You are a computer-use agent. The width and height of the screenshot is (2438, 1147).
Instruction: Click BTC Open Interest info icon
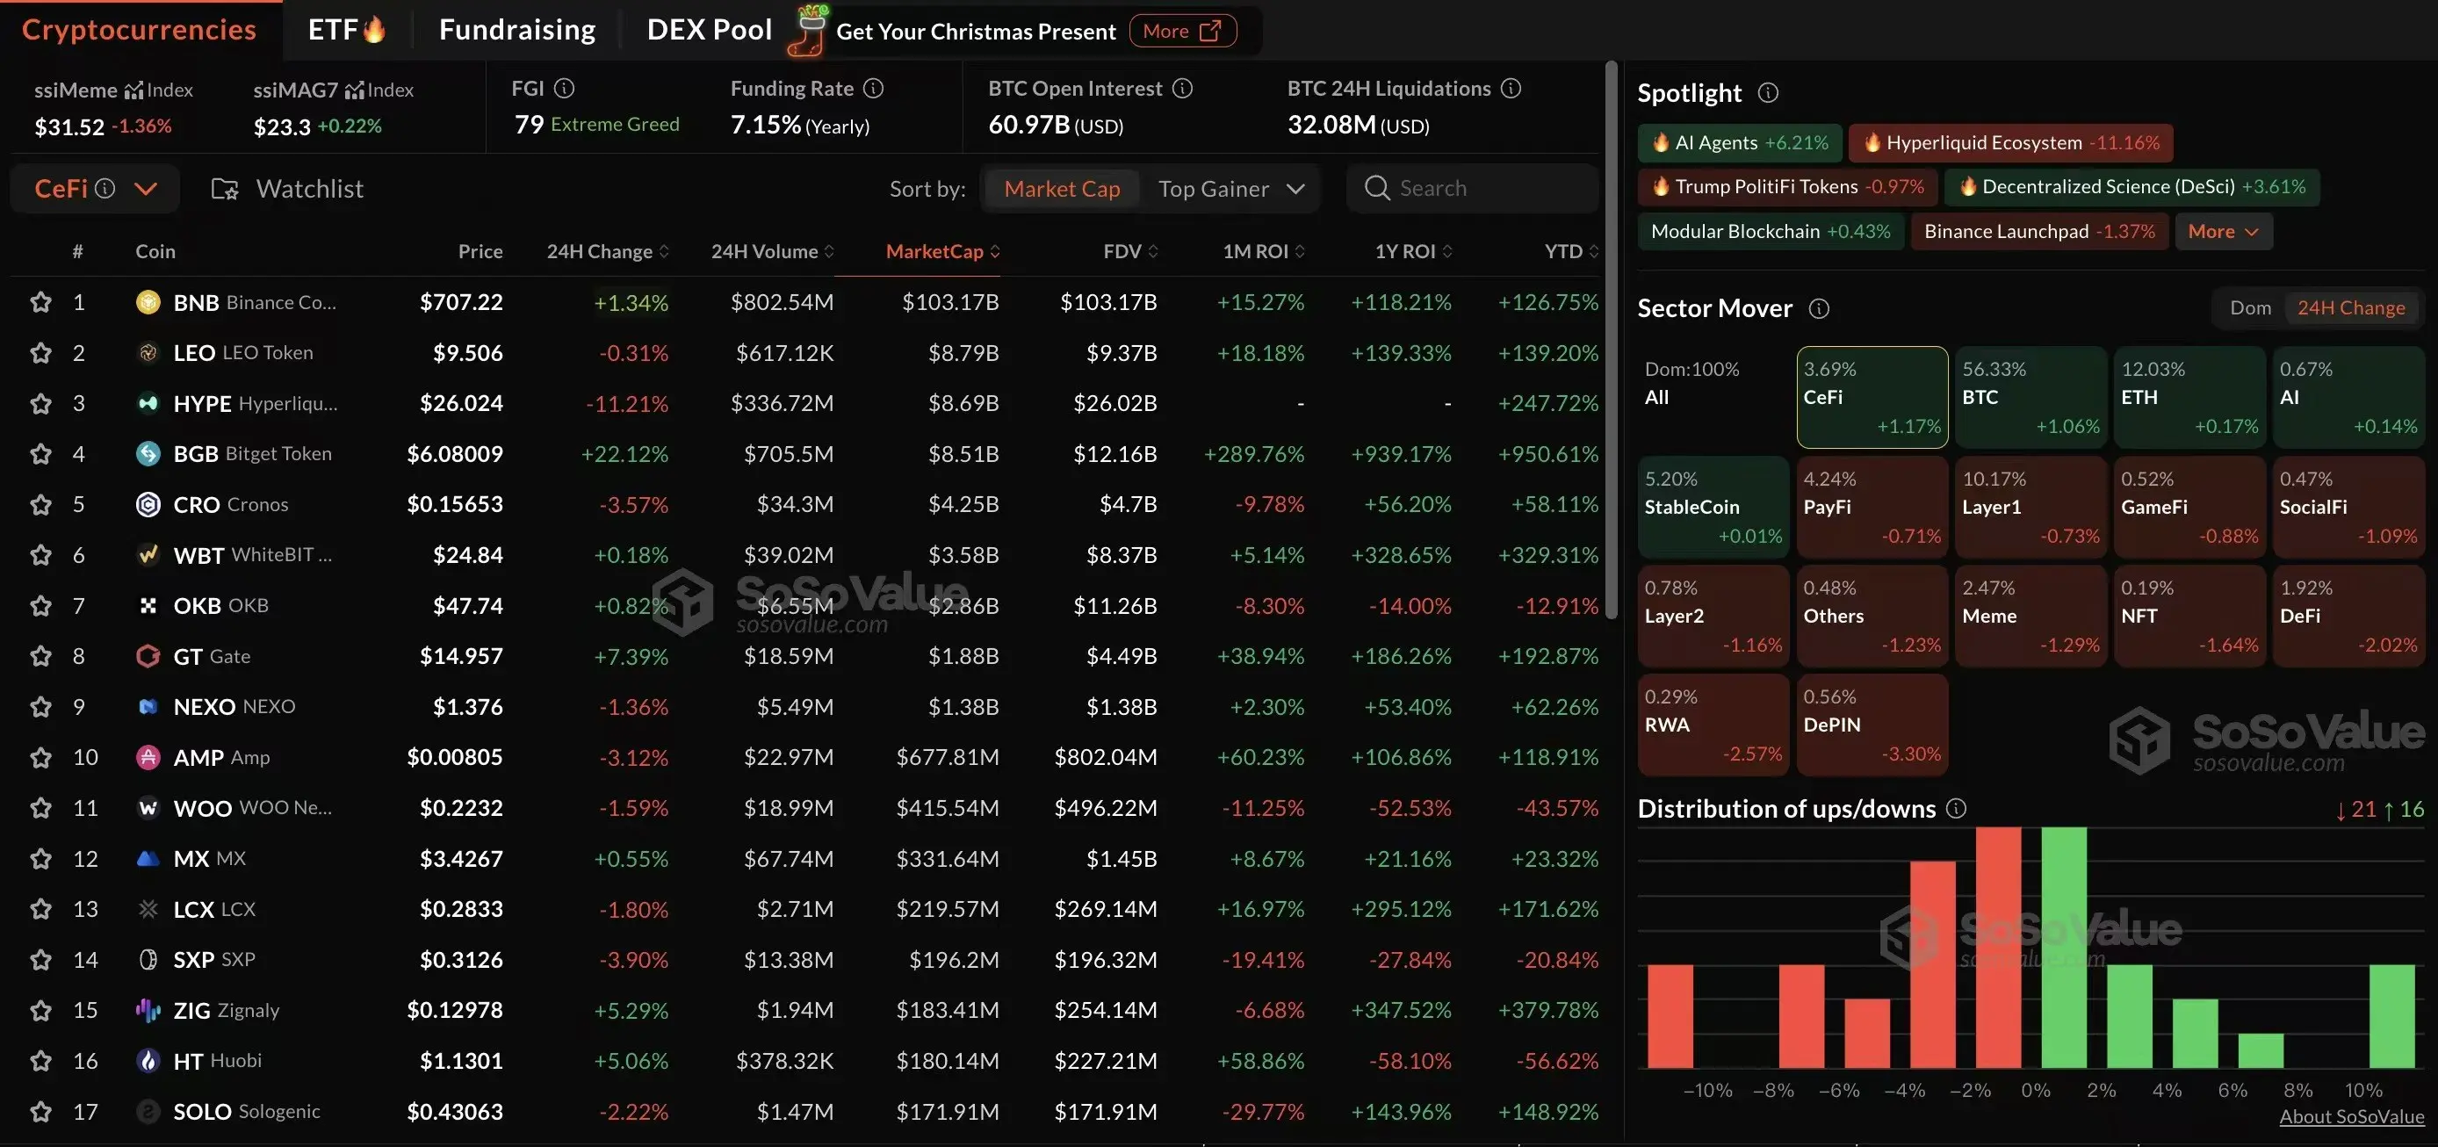[x=1182, y=88]
